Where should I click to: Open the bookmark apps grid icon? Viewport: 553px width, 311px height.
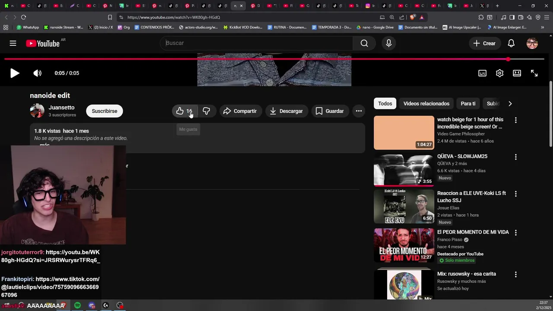pos(6,27)
